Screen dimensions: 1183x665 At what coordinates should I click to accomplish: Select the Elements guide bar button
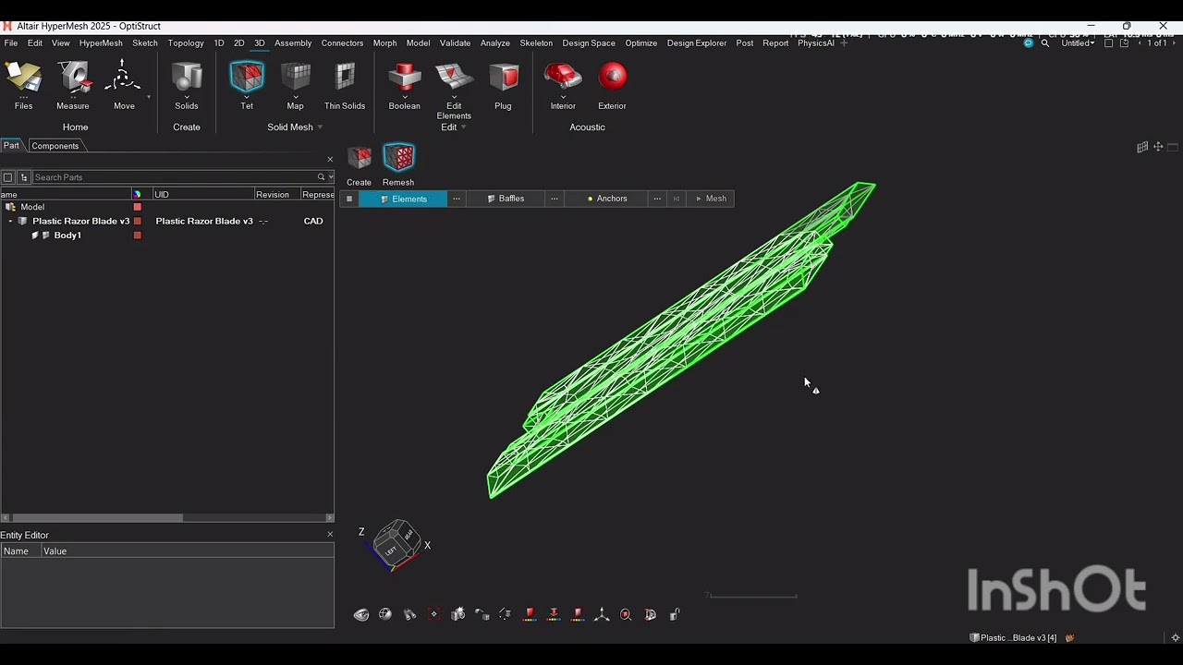403,199
